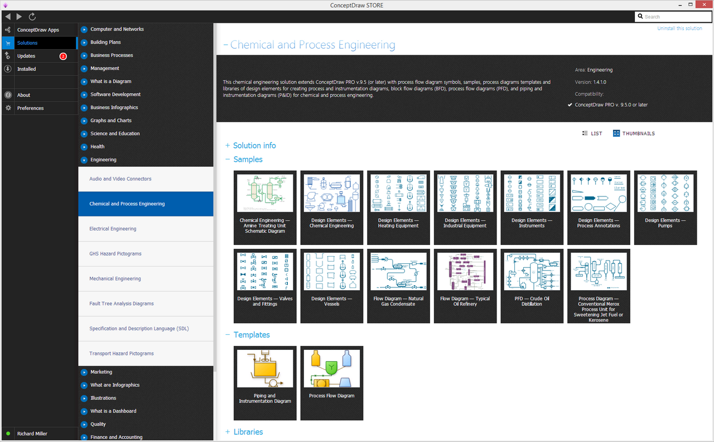714x442 pixels.
Task: Select Specification and Description Language (SDL) solution
Action: [x=146, y=329]
